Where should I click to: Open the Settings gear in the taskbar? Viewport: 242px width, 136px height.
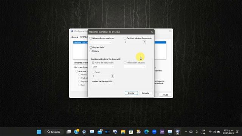(x=84, y=132)
